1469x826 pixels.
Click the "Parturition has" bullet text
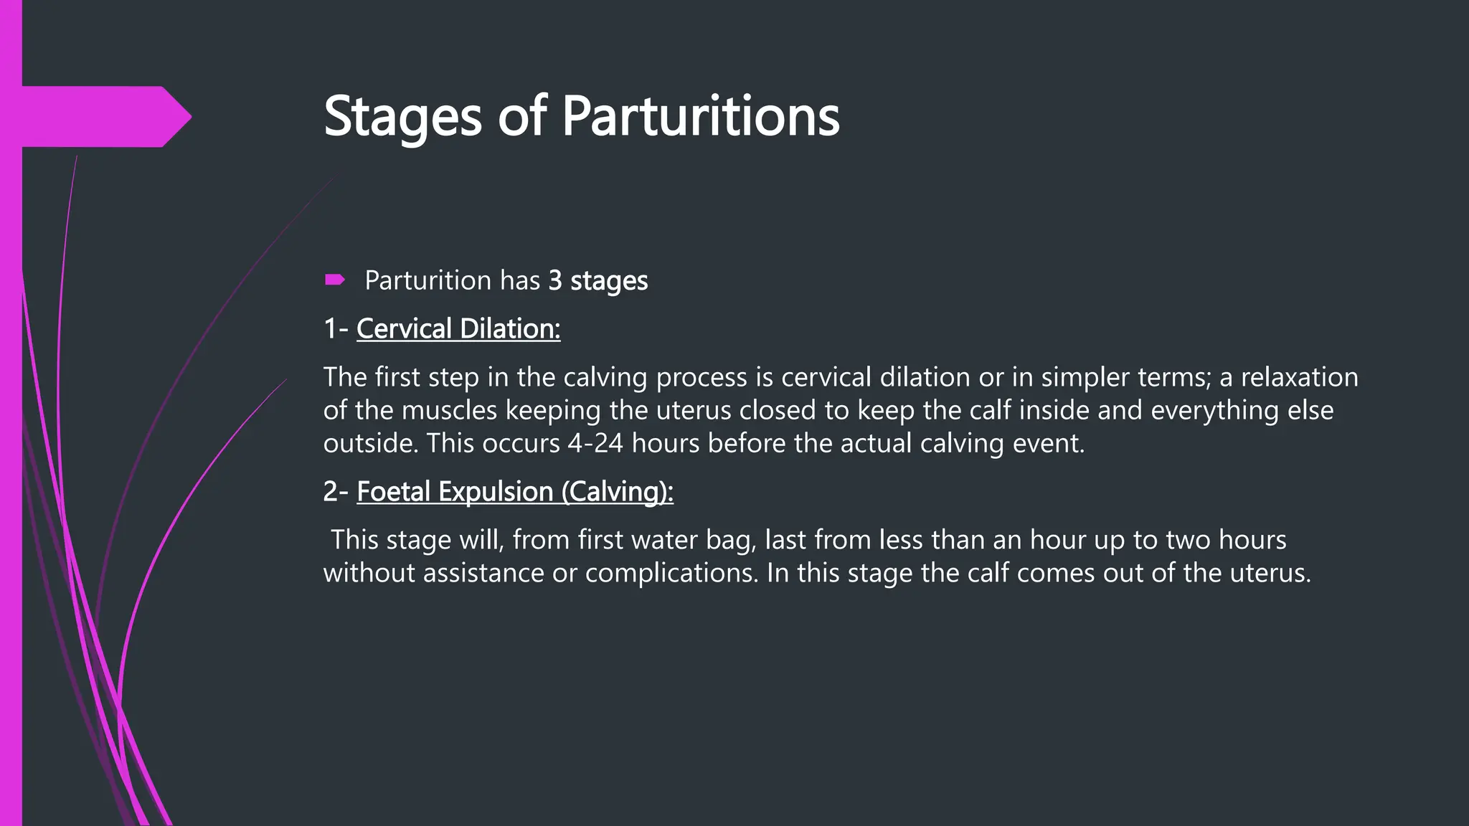(452, 280)
